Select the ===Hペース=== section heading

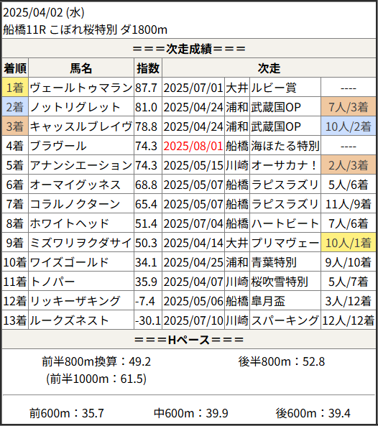[189, 339]
